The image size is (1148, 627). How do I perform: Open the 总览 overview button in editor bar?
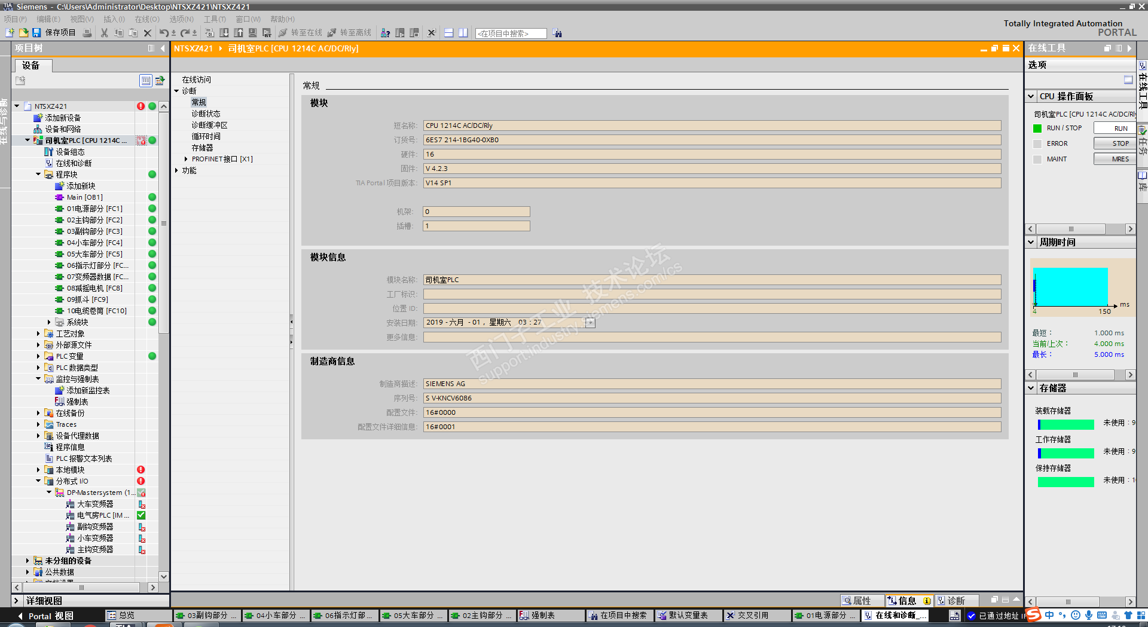pyautogui.click(x=138, y=616)
